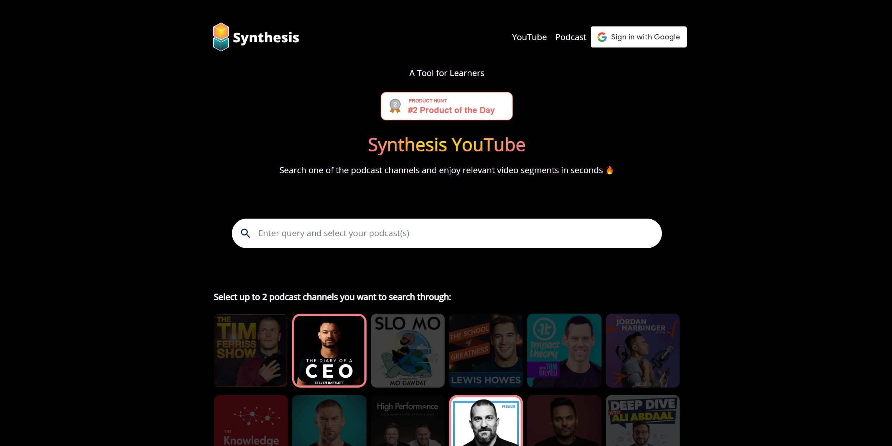Click the Synthesis logo icon

pyautogui.click(x=220, y=36)
